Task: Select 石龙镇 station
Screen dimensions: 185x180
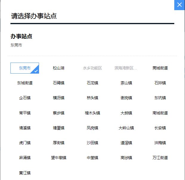Action: tap(92, 83)
